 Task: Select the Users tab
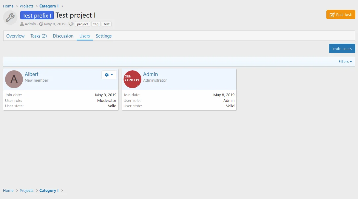85,36
